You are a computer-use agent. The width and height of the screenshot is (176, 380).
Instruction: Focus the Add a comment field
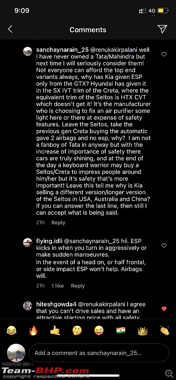coord(99,353)
